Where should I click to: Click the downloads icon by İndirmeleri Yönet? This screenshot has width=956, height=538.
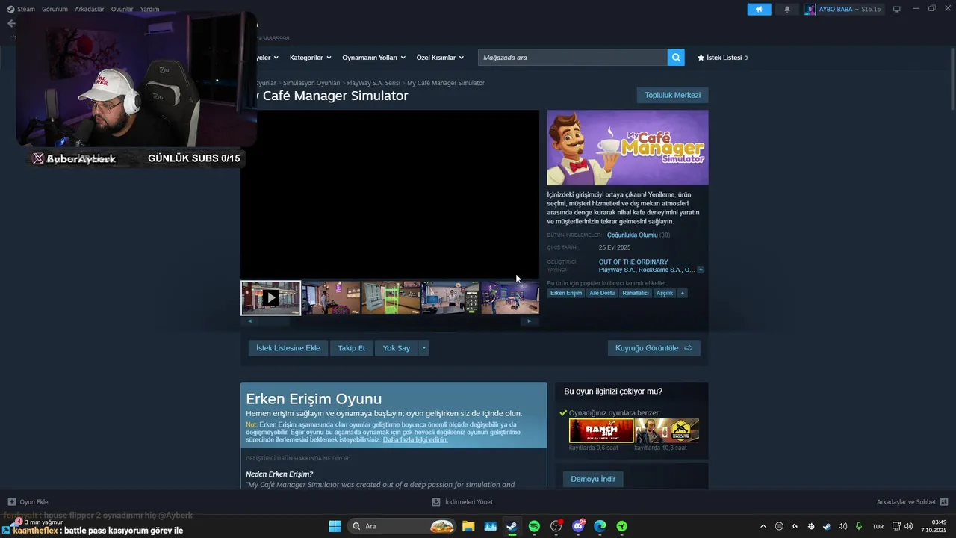[436, 502]
